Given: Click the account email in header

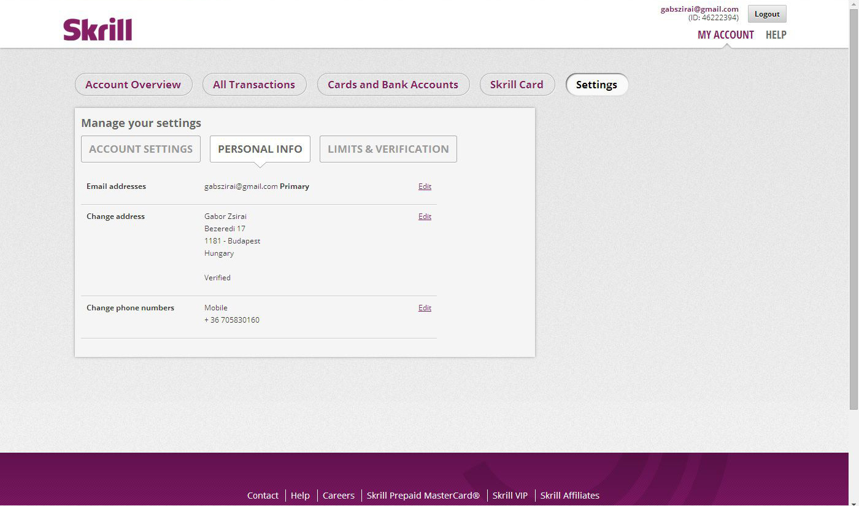Looking at the screenshot, I should tap(699, 9).
